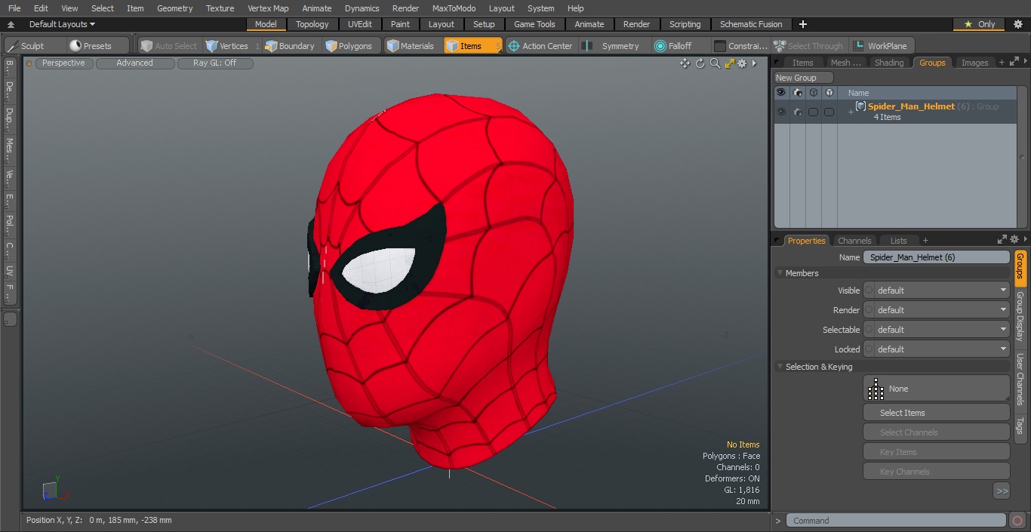
Task: Click the axis gizmo in the viewport corner
Action: pos(56,490)
